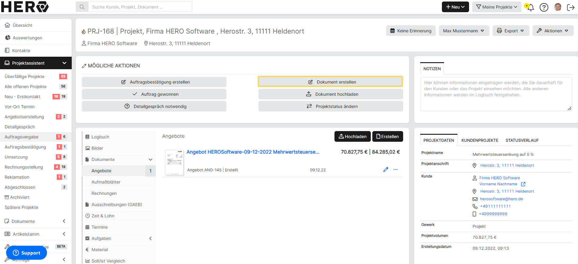Click the Logbuch book icon

87,137
